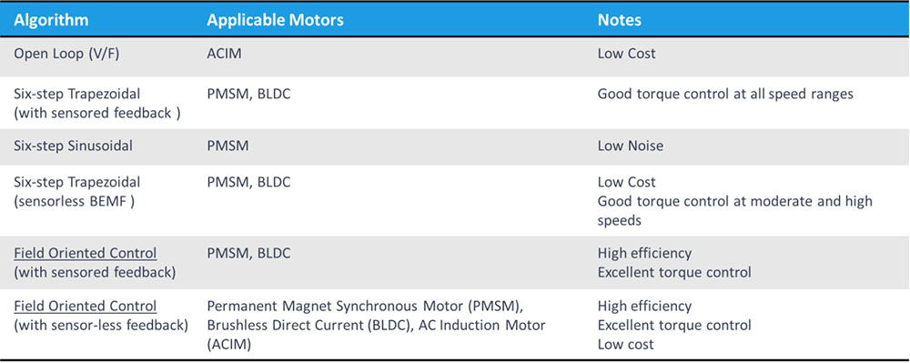Screen dimensions: 910x363
Task: Select Six-step Trapezoidal with sensored feedback cell
Action: pyautogui.click(x=97, y=103)
